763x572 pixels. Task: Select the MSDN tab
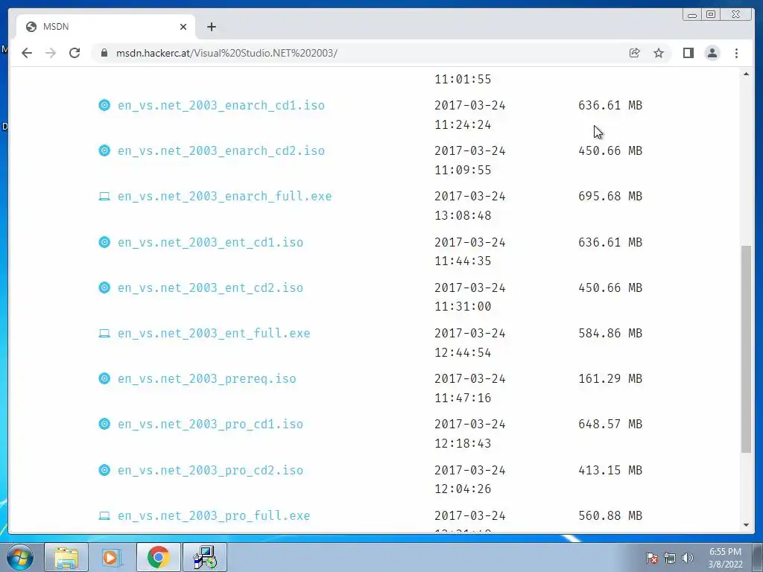tap(106, 27)
